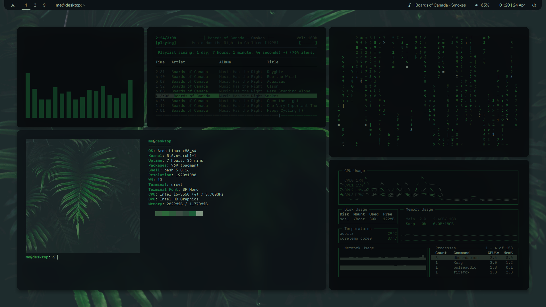This screenshot has width=546, height=307.
Task: Click the lightest color swatch in neofetch
Action: 200,213
